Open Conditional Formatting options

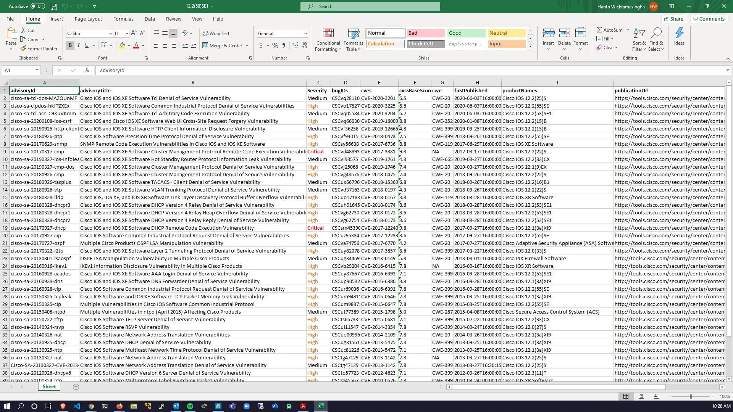328,39
